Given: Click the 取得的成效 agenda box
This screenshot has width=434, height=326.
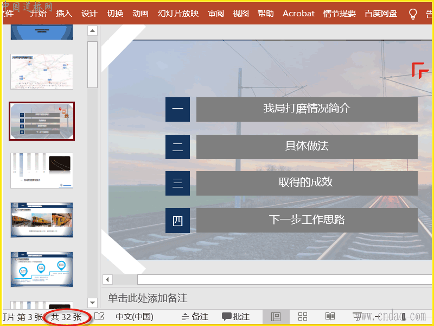Looking at the screenshot, I should pos(307,183).
